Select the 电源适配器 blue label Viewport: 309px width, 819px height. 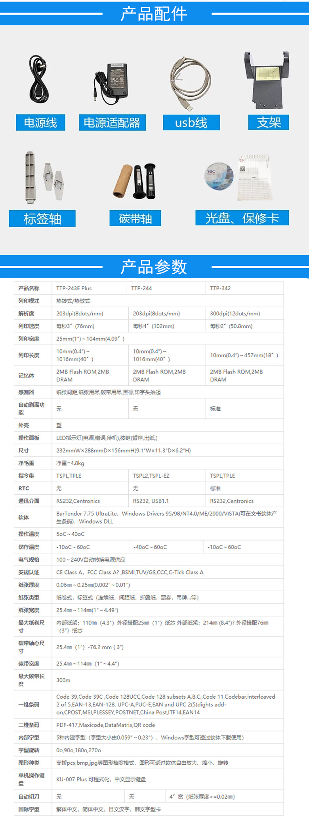[112, 123]
